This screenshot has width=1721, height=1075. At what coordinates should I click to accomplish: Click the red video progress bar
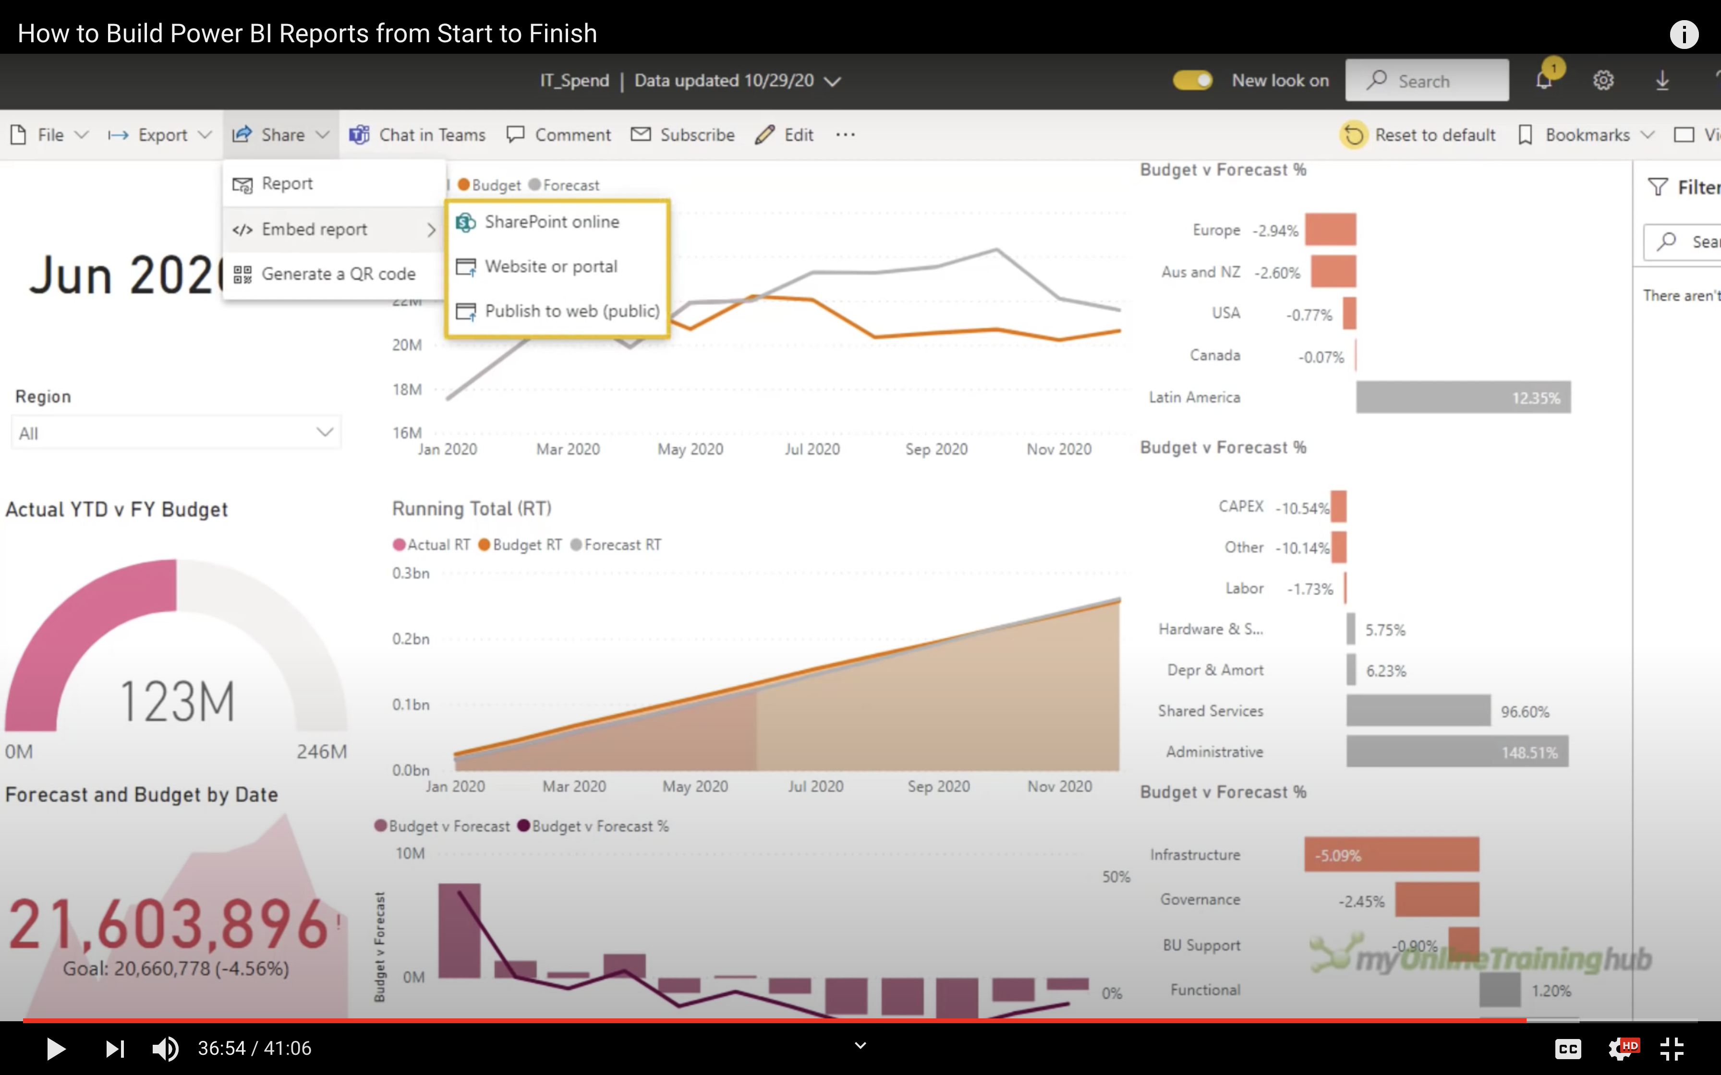pos(711,1020)
